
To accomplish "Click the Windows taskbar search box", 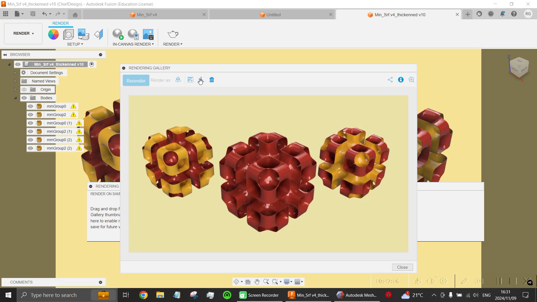I will [67, 295].
